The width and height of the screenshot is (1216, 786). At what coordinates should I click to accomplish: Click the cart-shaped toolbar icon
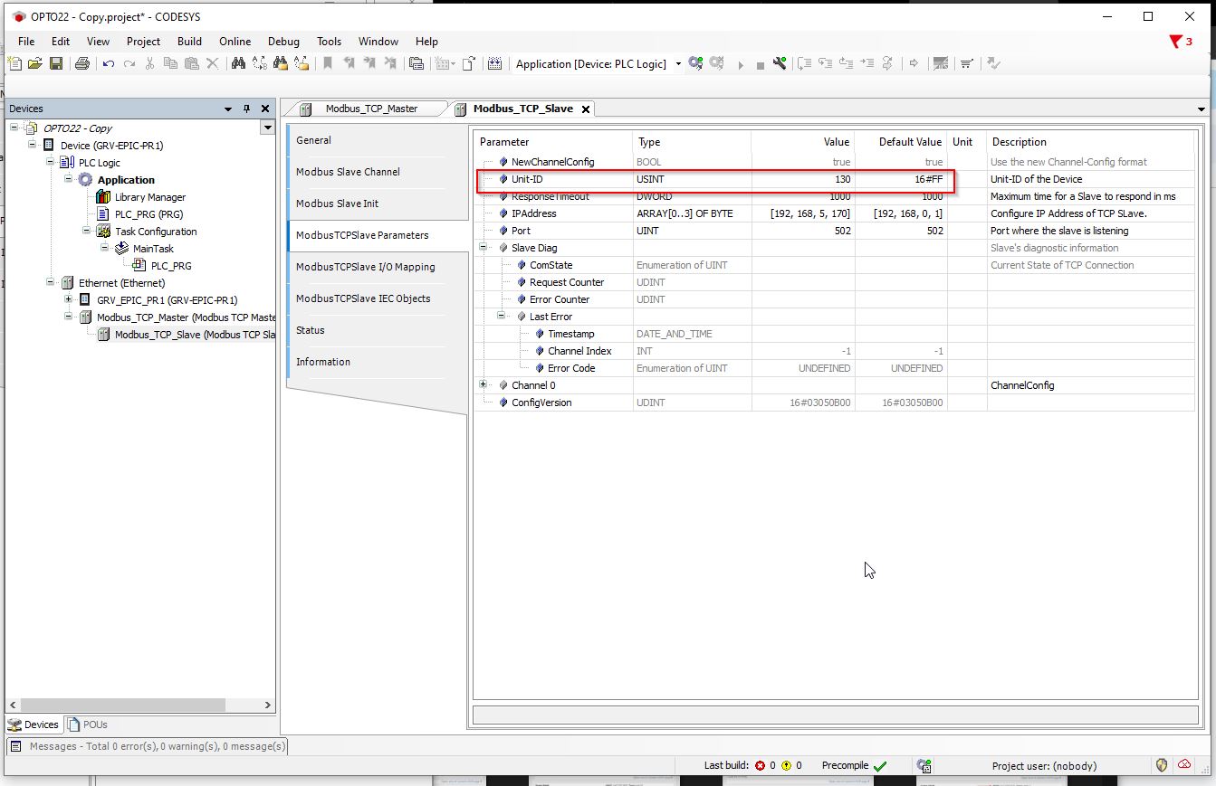[967, 63]
